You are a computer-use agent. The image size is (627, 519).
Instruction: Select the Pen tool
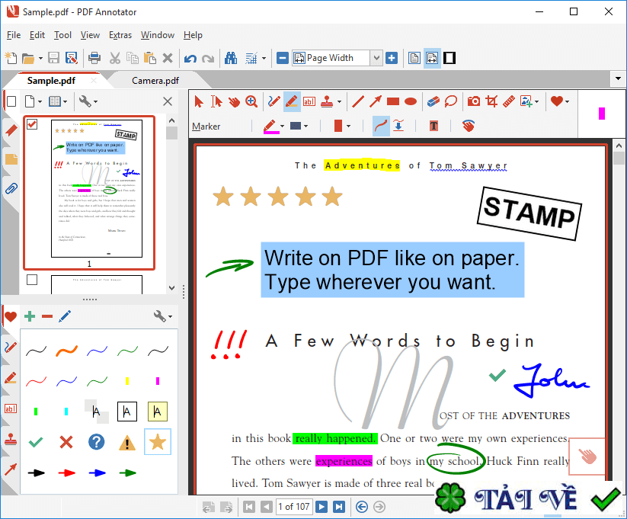[x=274, y=101]
